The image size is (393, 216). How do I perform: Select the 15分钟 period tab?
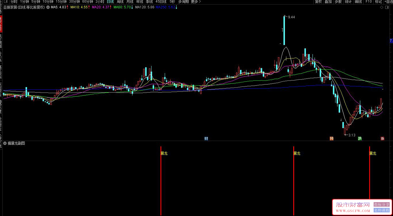pyautogui.click(x=61, y=2)
